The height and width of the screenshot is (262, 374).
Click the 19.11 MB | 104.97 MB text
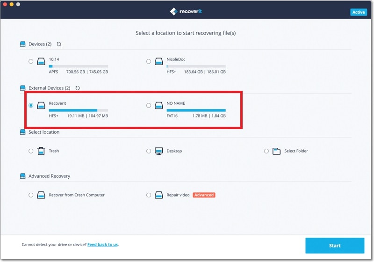pos(87,116)
